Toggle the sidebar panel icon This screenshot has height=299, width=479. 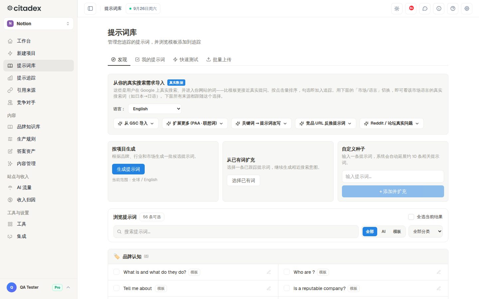(x=90, y=9)
